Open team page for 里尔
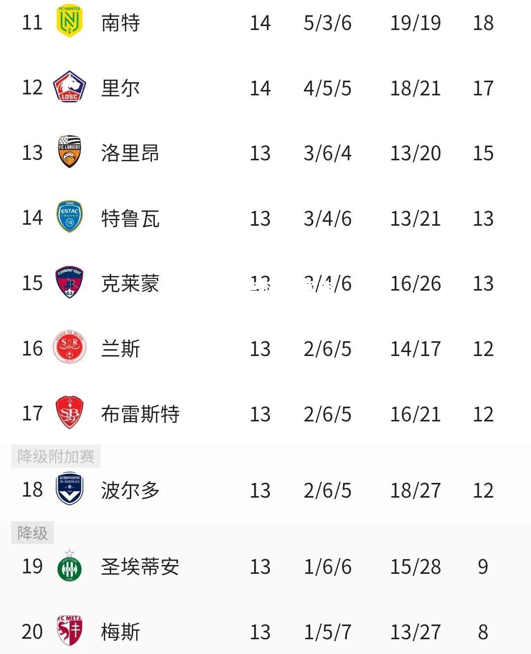This screenshot has height=654, width=531. tap(120, 88)
